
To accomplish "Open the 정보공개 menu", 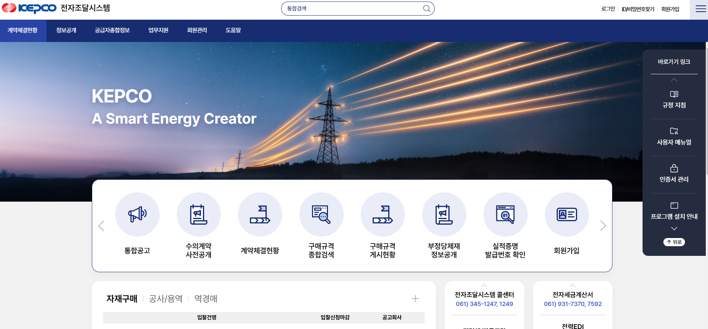I will [66, 30].
